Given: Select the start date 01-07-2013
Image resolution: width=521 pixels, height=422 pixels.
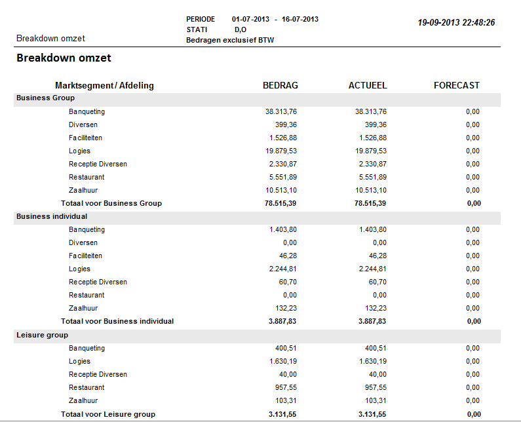Looking at the screenshot, I should click(250, 19).
